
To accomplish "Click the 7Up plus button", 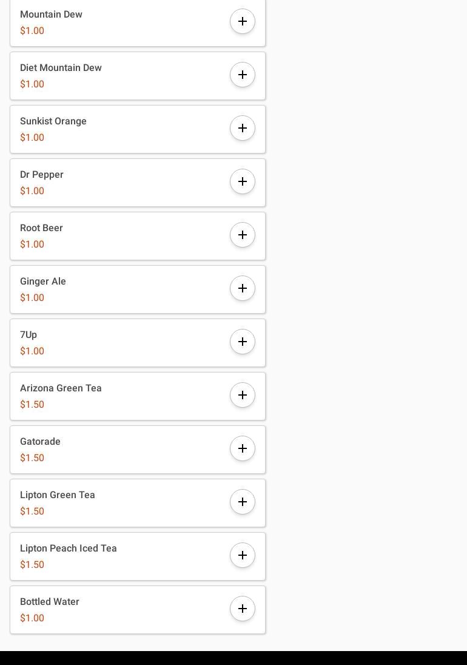I will [x=243, y=342].
